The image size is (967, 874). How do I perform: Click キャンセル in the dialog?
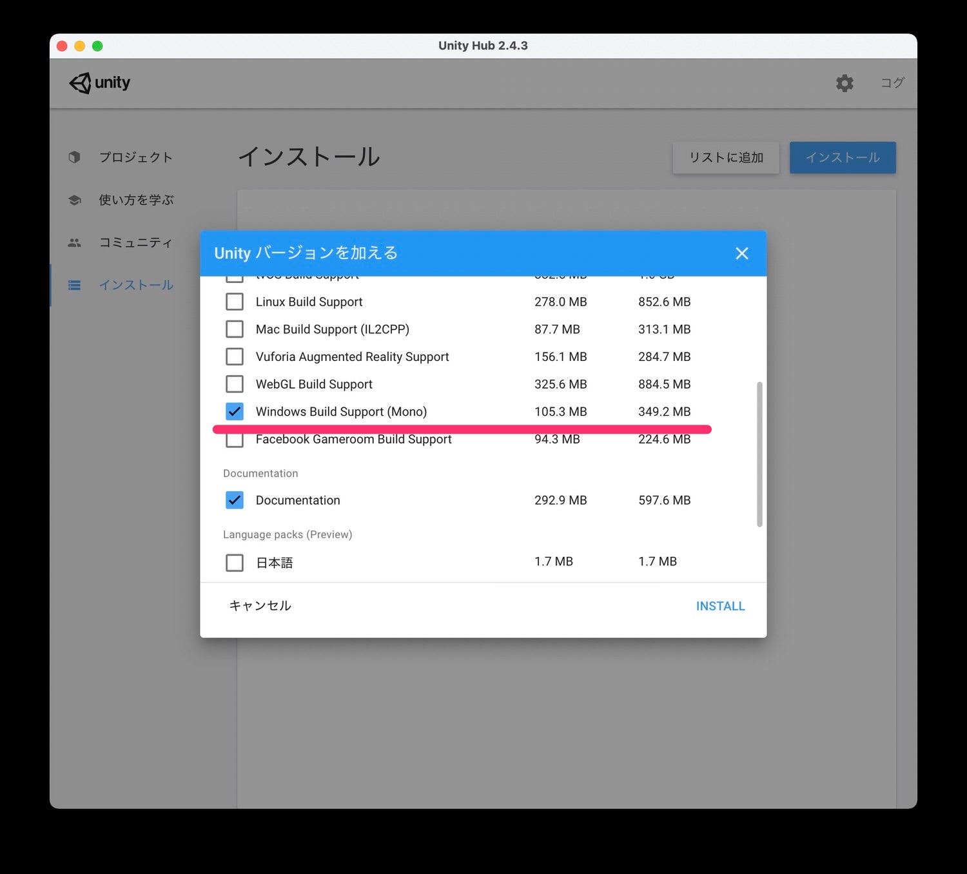coord(260,606)
